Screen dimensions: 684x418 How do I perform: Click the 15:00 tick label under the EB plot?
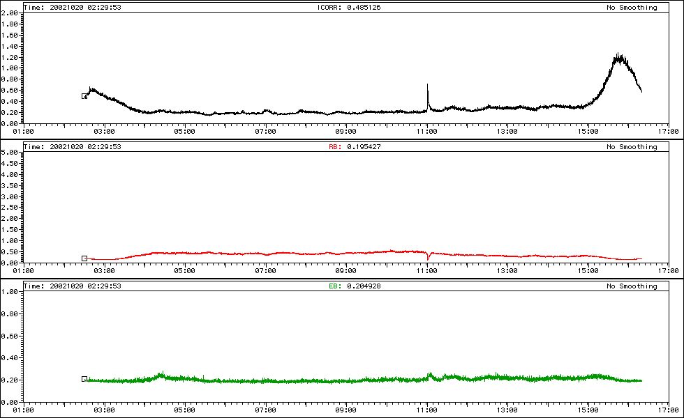click(588, 410)
